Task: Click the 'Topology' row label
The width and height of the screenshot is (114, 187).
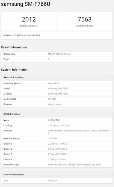Action: (8, 126)
